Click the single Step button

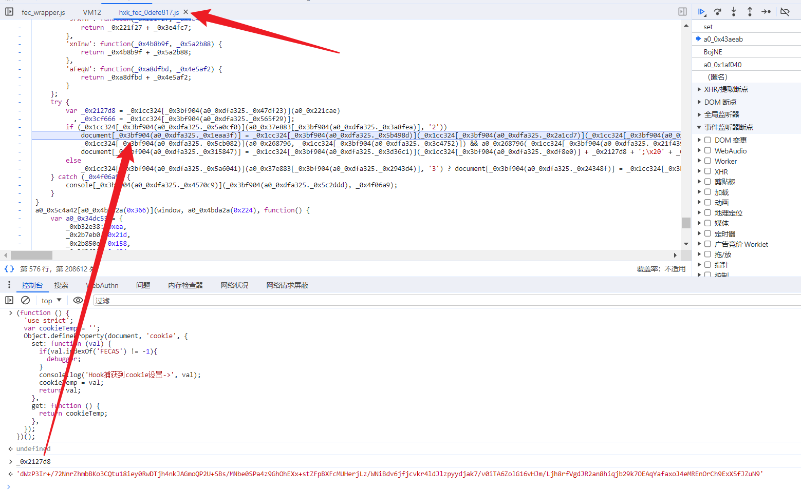coord(766,11)
